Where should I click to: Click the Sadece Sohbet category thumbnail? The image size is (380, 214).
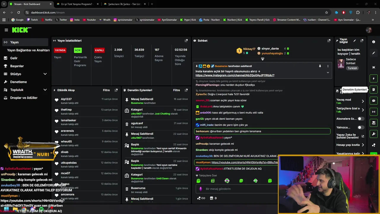[x=341, y=64]
